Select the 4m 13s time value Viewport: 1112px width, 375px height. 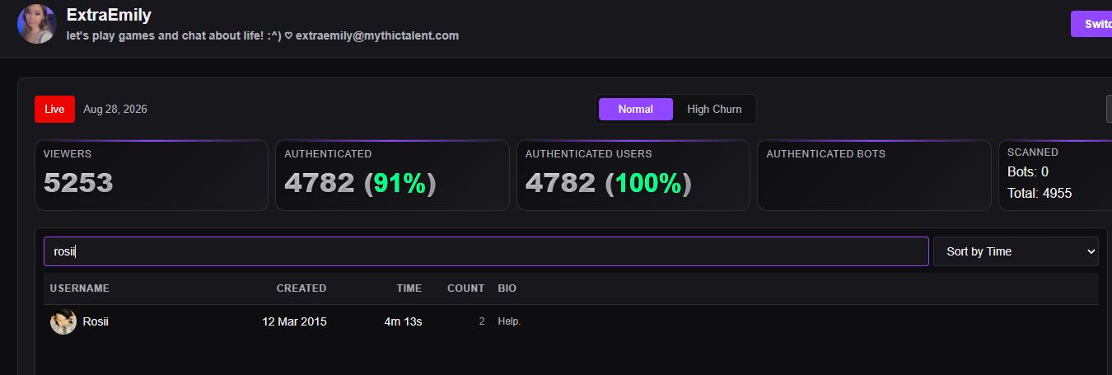403,321
